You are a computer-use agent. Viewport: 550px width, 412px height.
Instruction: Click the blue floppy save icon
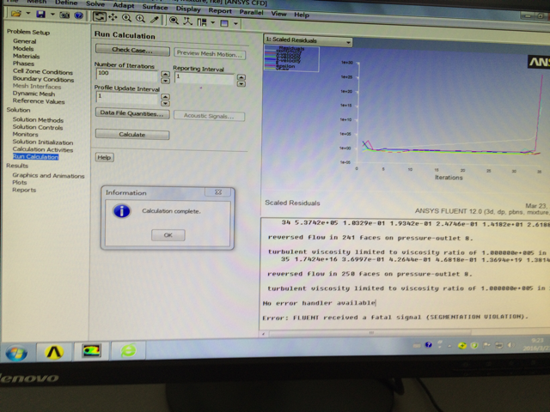pos(41,15)
